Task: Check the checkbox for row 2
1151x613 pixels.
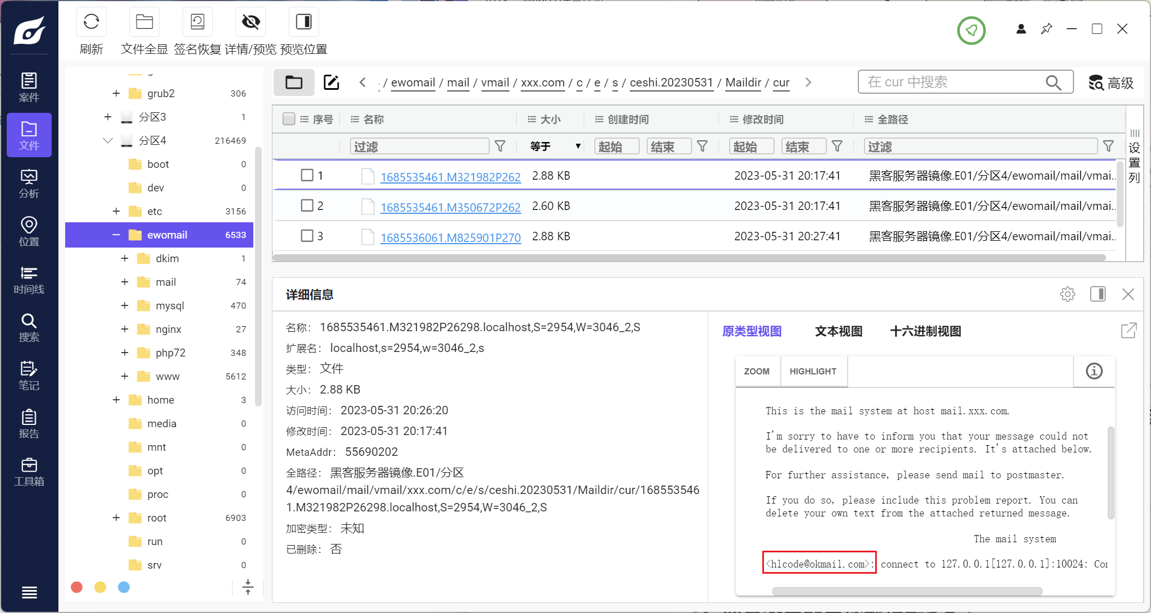Action: tap(307, 205)
